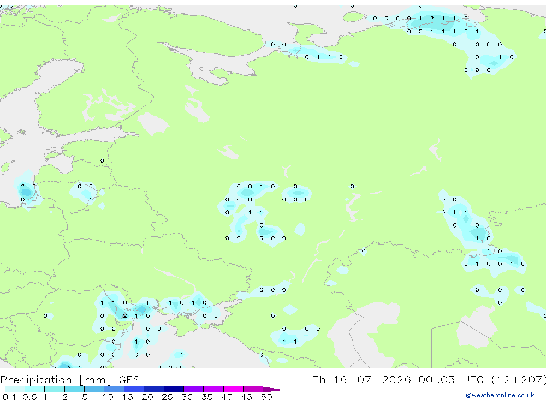Click the 'Precipitation [mm] GFS' title
The image size is (546, 400).
70,379
